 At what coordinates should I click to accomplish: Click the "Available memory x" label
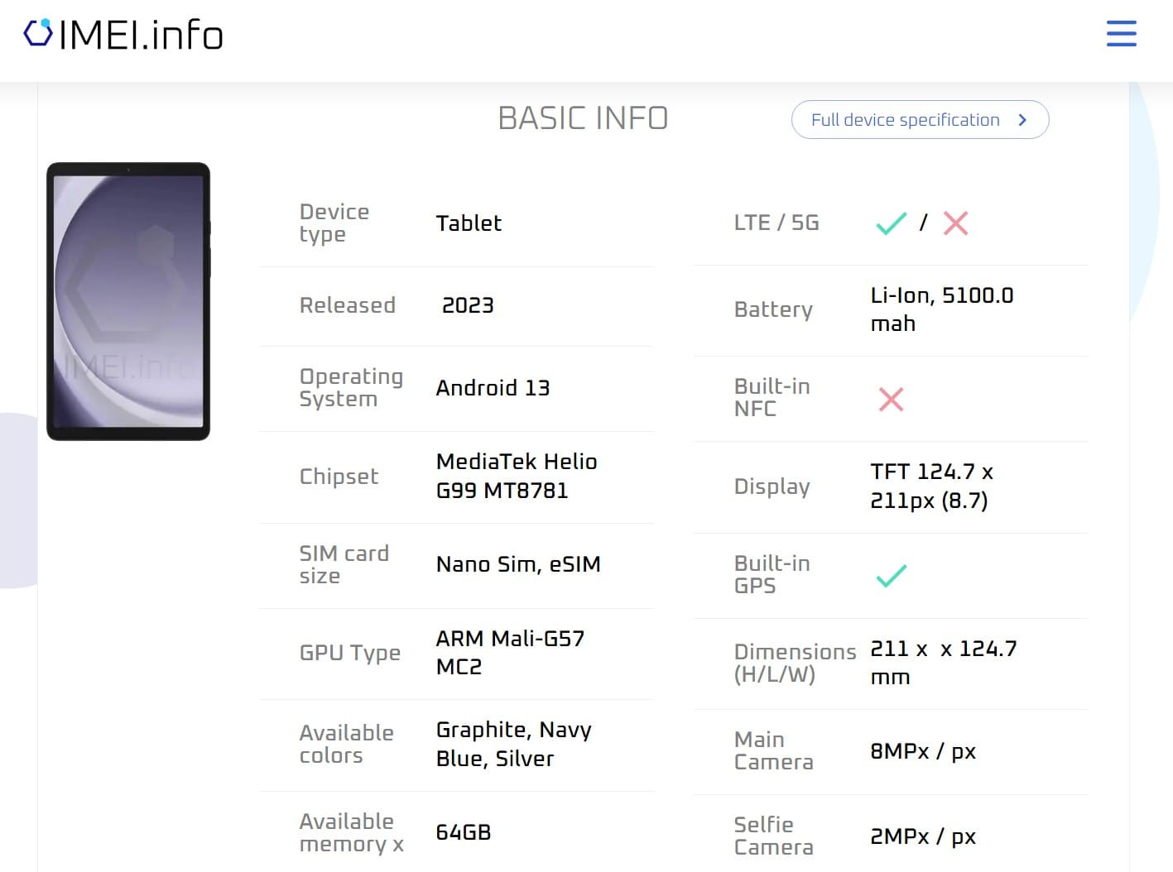[x=352, y=833]
